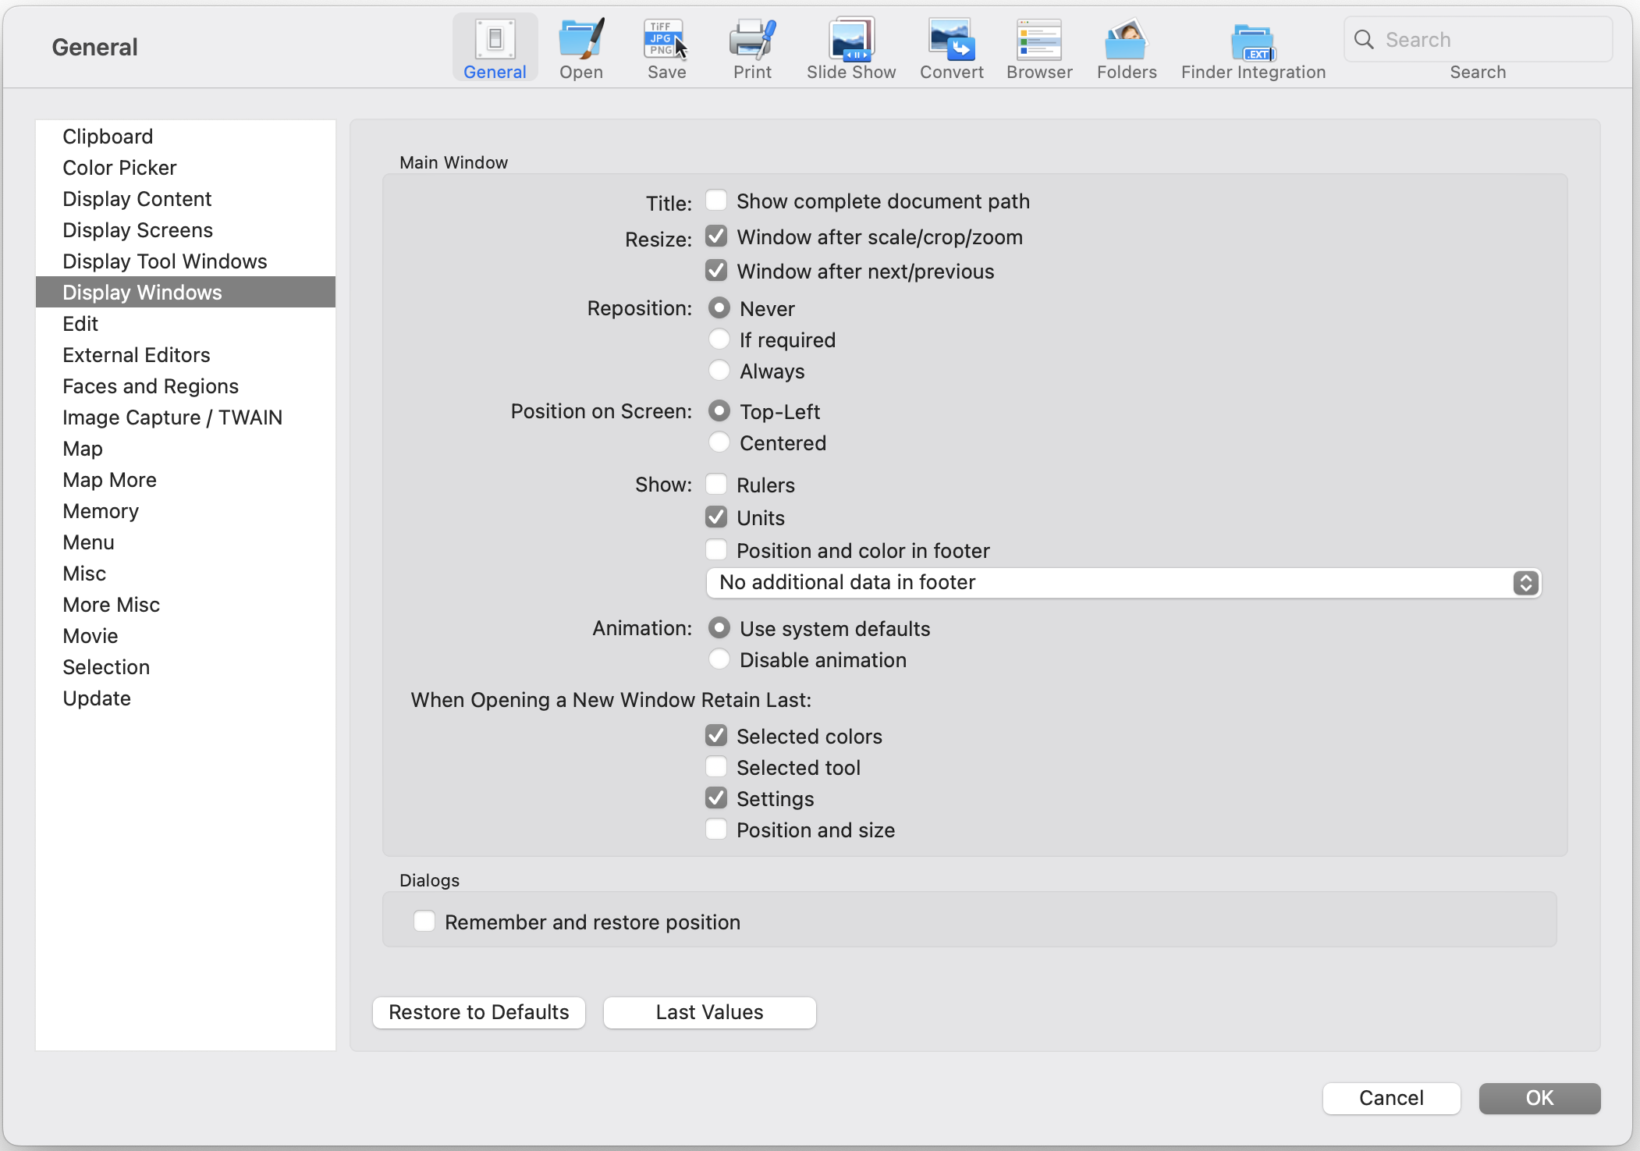Viewport: 1640px width, 1151px height.
Task: Click Restore to Defaults button
Action: tap(479, 1012)
